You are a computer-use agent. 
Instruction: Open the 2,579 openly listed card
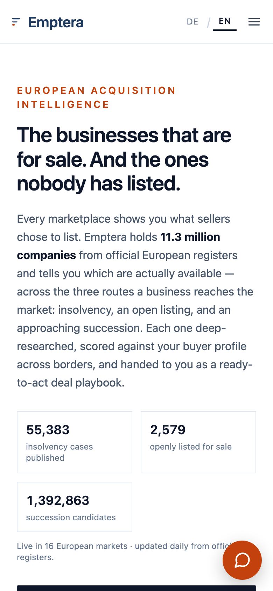198,442
